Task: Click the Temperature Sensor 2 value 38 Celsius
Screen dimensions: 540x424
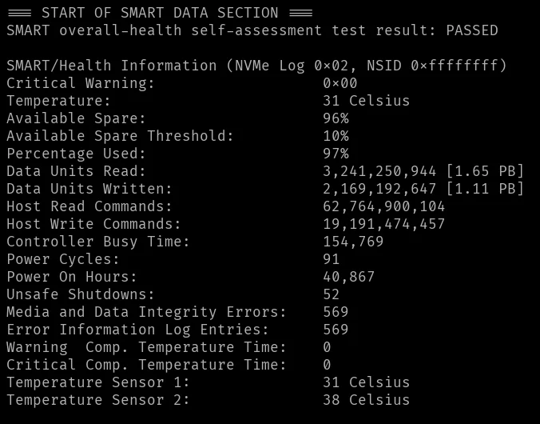Action: 366,400
